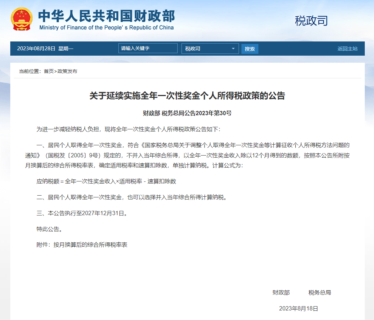Click the 中华人民共和国财政部 site title

point(106,16)
